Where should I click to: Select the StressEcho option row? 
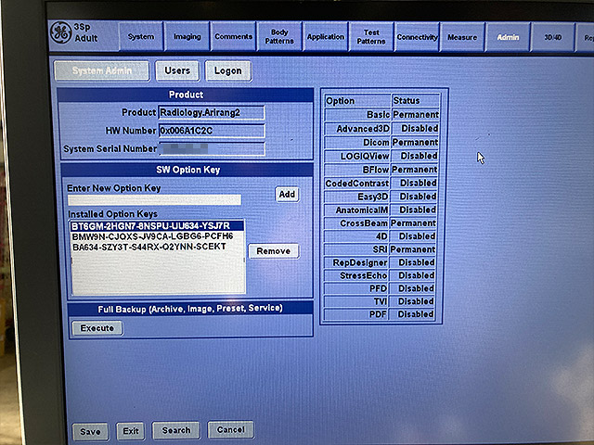[x=380, y=275]
